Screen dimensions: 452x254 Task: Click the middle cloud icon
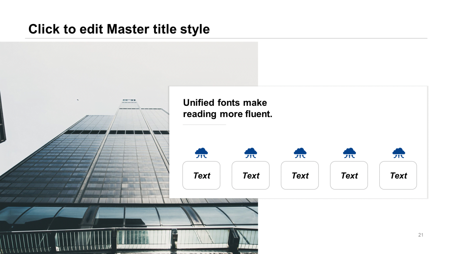300,153
